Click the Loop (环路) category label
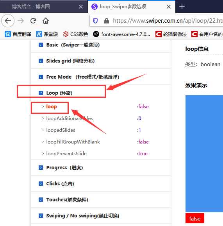223x226 pixels. point(59,93)
